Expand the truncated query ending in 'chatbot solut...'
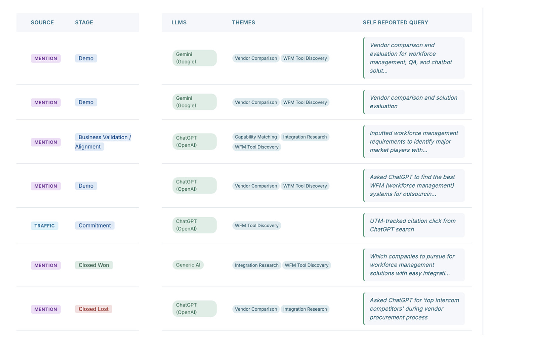Viewport: 539px width, 362px height. click(x=414, y=58)
